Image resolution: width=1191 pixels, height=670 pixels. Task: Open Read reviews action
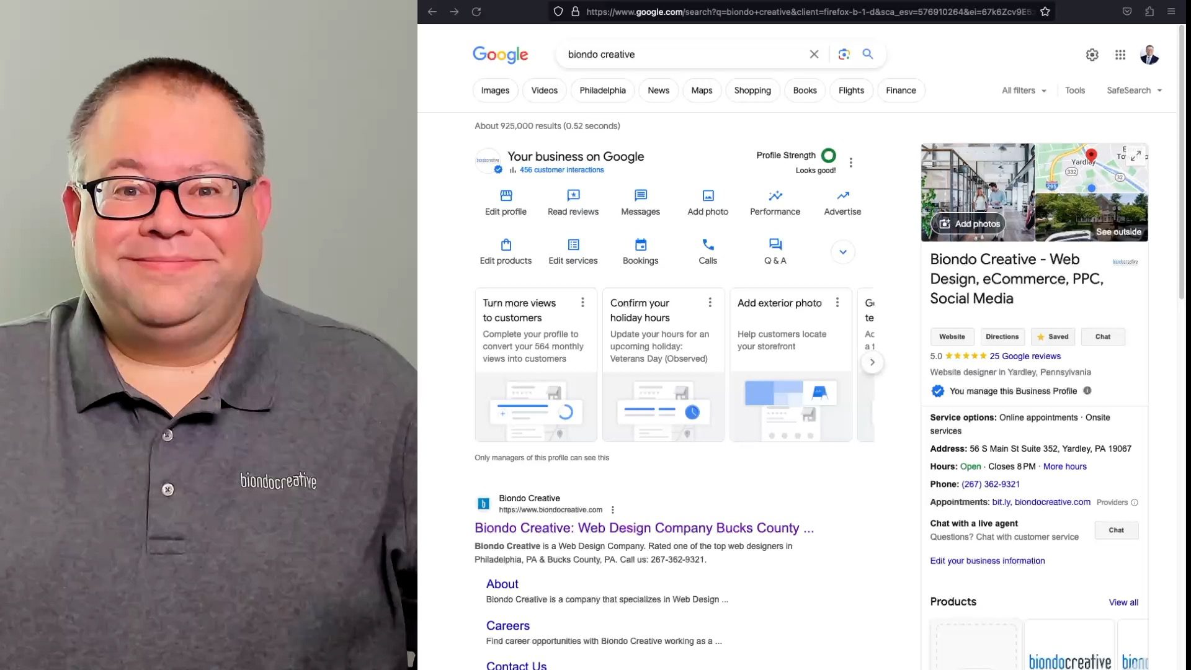click(573, 203)
